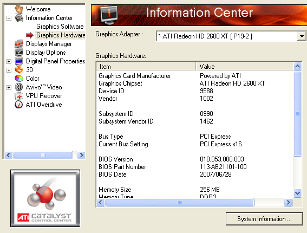
Task: Select the Information Center magnifier icon
Action: tap(19, 18)
